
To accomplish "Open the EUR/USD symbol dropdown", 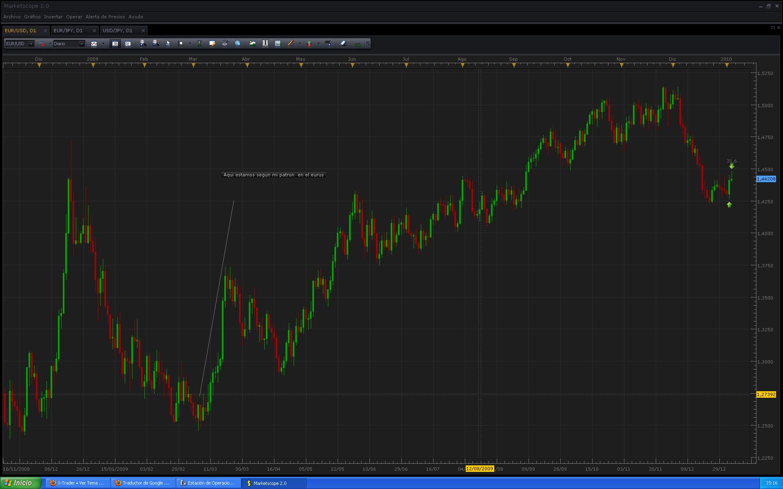I will point(31,44).
